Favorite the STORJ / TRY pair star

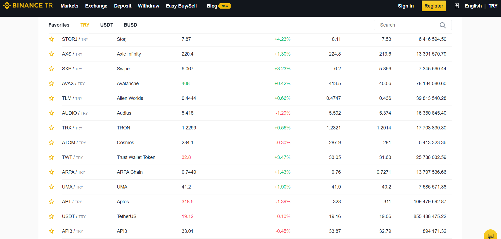[51, 39]
